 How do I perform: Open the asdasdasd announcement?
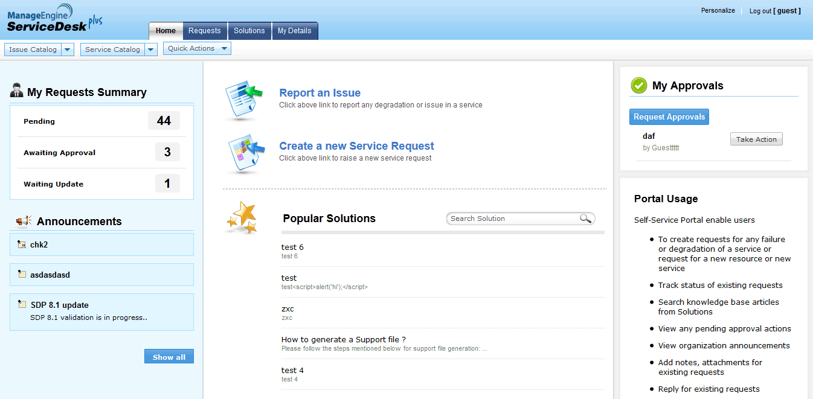50,275
